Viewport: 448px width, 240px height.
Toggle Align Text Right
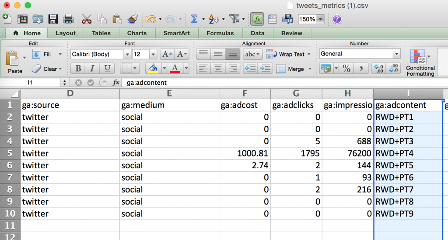(x=233, y=69)
